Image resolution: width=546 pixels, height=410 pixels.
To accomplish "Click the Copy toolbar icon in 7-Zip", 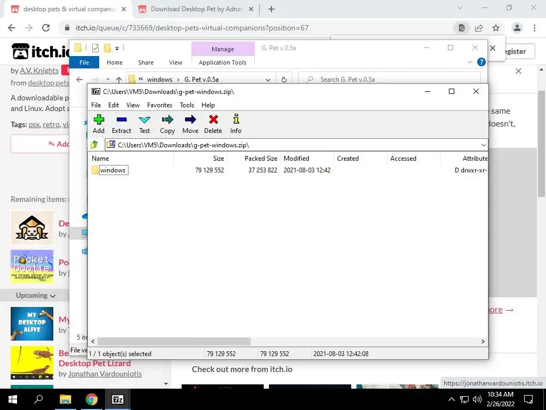I will coord(167,124).
